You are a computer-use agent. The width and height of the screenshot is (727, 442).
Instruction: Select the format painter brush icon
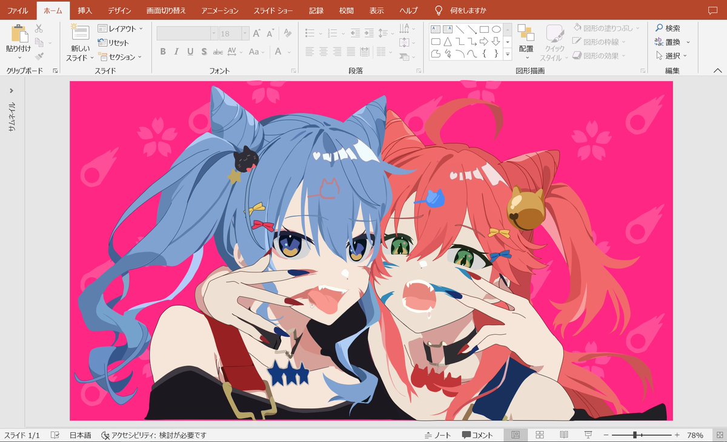click(39, 56)
